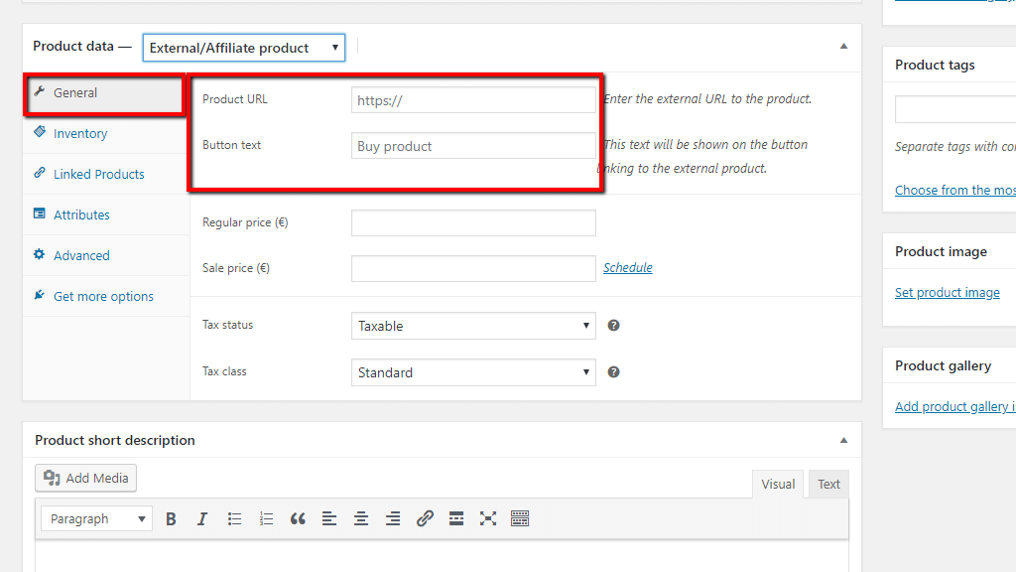Focus the Button text input field
Viewport: 1016px width, 572px height.
[473, 146]
